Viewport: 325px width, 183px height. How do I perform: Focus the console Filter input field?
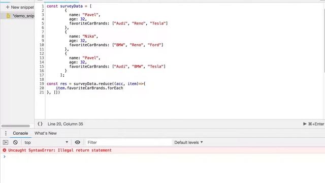[128, 142]
